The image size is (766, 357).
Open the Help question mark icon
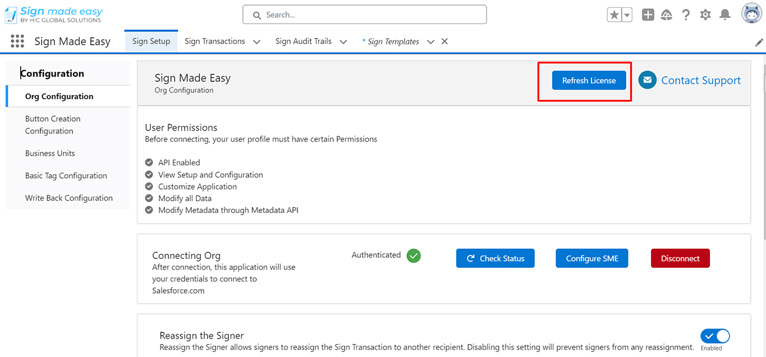click(686, 15)
